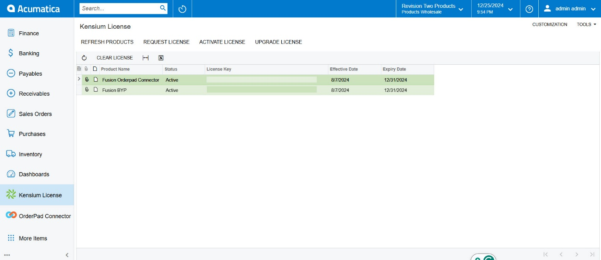The height and width of the screenshot is (260, 601).
Task: Open the help question mark icon
Action: [529, 9]
